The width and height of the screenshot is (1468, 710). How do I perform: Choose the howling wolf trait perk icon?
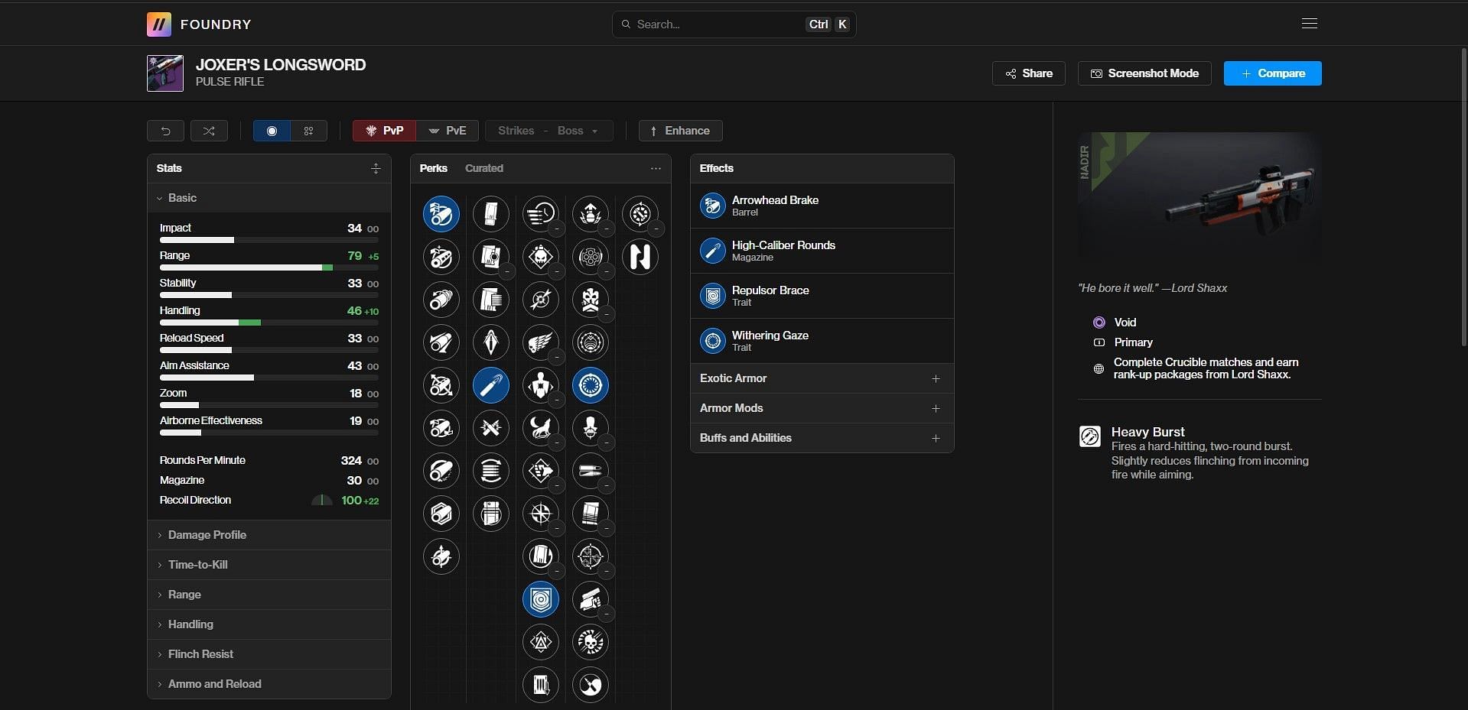point(541,428)
